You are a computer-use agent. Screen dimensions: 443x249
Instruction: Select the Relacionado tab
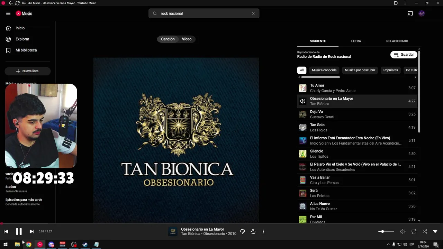click(x=397, y=41)
